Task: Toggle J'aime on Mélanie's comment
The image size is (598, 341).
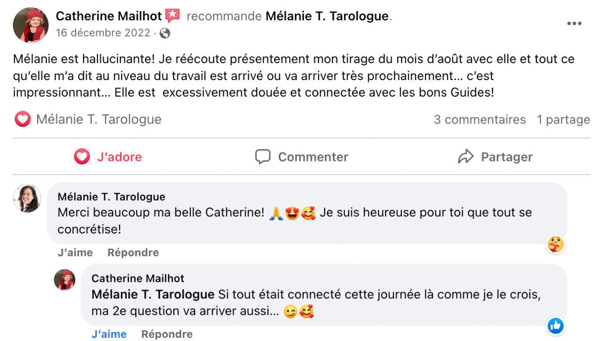Action: pos(75,252)
